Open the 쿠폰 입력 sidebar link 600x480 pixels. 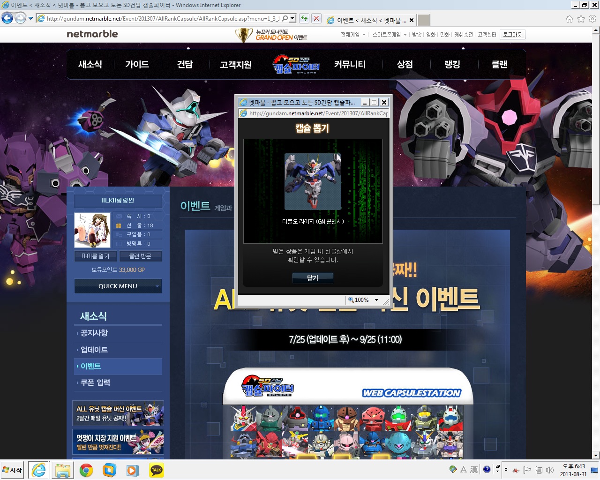95,382
